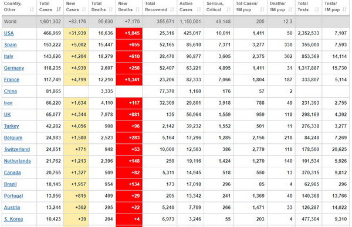Sort table by New Cases arrows

click(84, 9)
